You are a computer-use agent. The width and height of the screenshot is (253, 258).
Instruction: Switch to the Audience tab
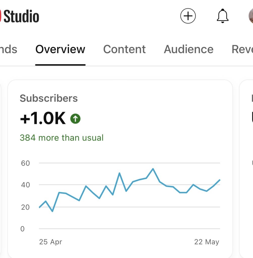pyautogui.click(x=188, y=49)
